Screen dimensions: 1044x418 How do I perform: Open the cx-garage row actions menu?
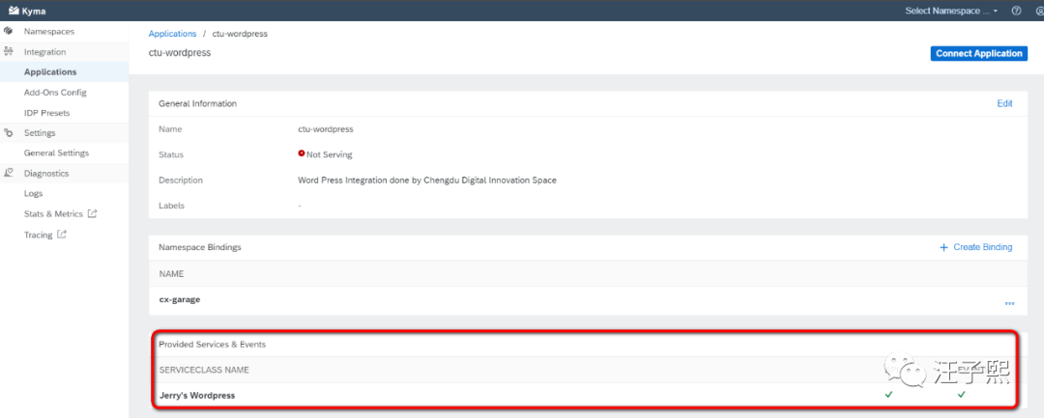[1009, 303]
